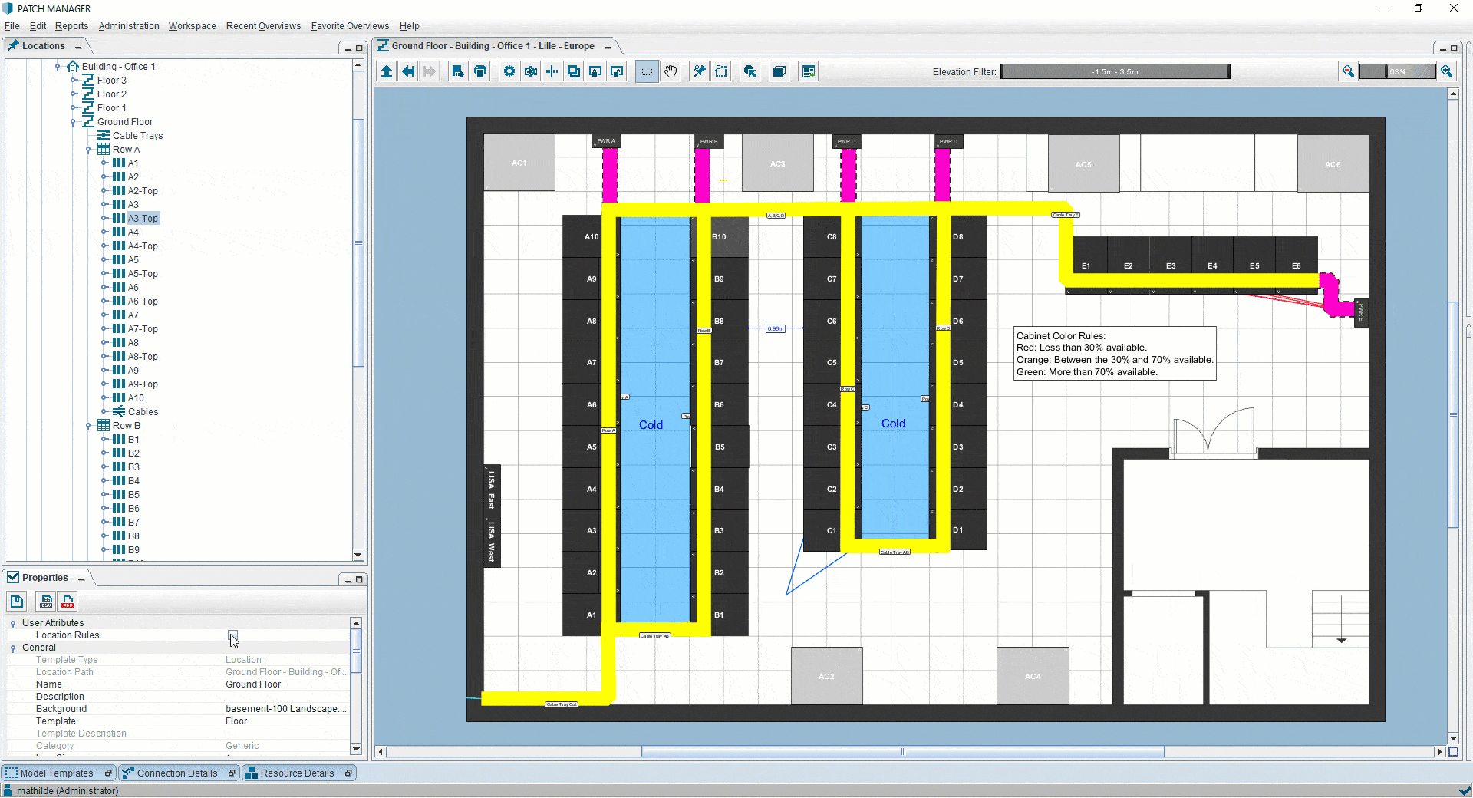Expand the Floor 3 tree node
Image resolution: width=1473 pixels, height=798 pixels.
click(73, 81)
